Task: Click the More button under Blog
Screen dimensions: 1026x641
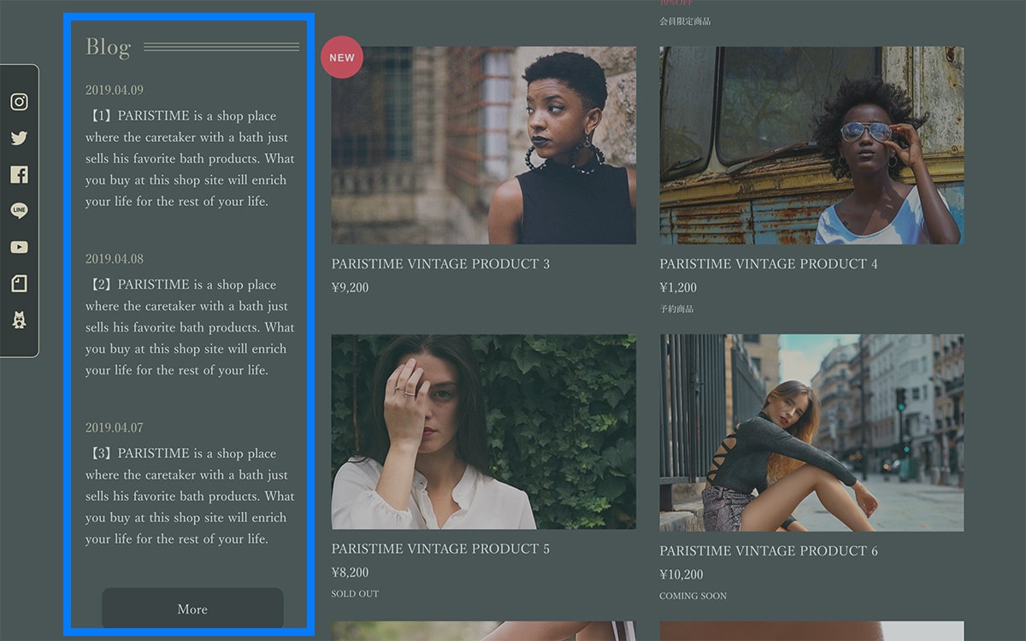Action: click(x=192, y=609)
